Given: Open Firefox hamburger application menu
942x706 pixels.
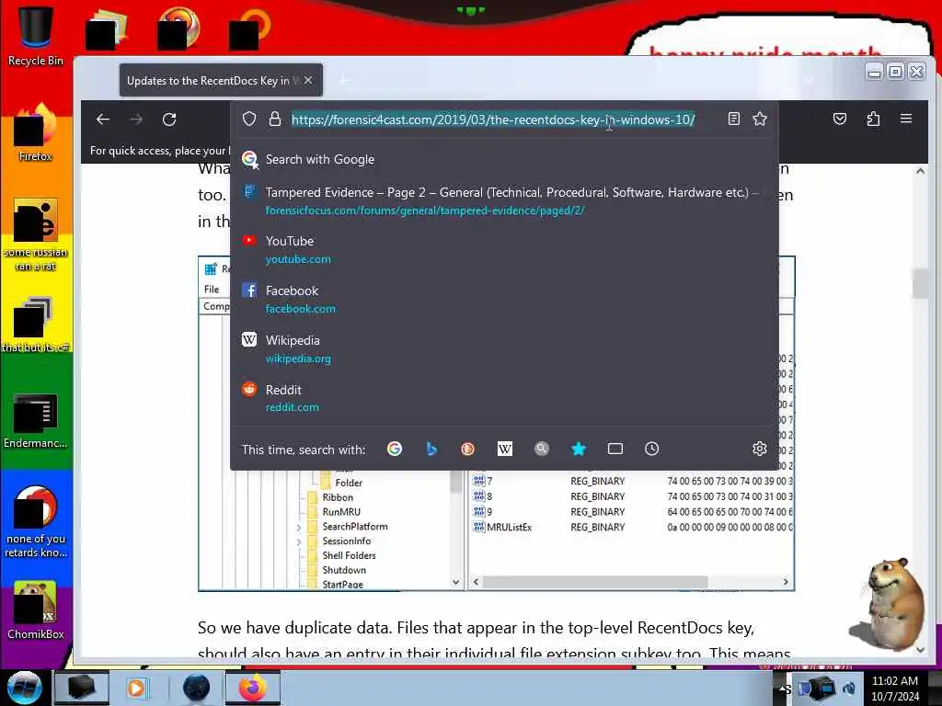Looking at the screenshot, I should click(x=906, y=119).
